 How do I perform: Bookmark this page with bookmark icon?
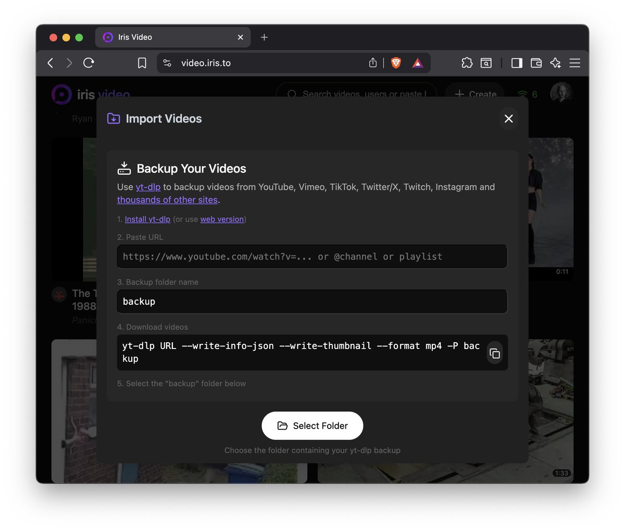coord(142,63)
